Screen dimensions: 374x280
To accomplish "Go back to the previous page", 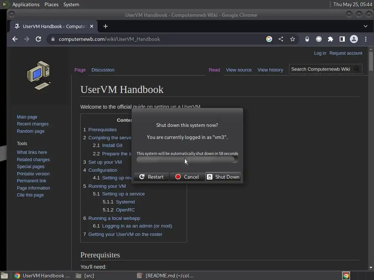I will coord(15,39).
